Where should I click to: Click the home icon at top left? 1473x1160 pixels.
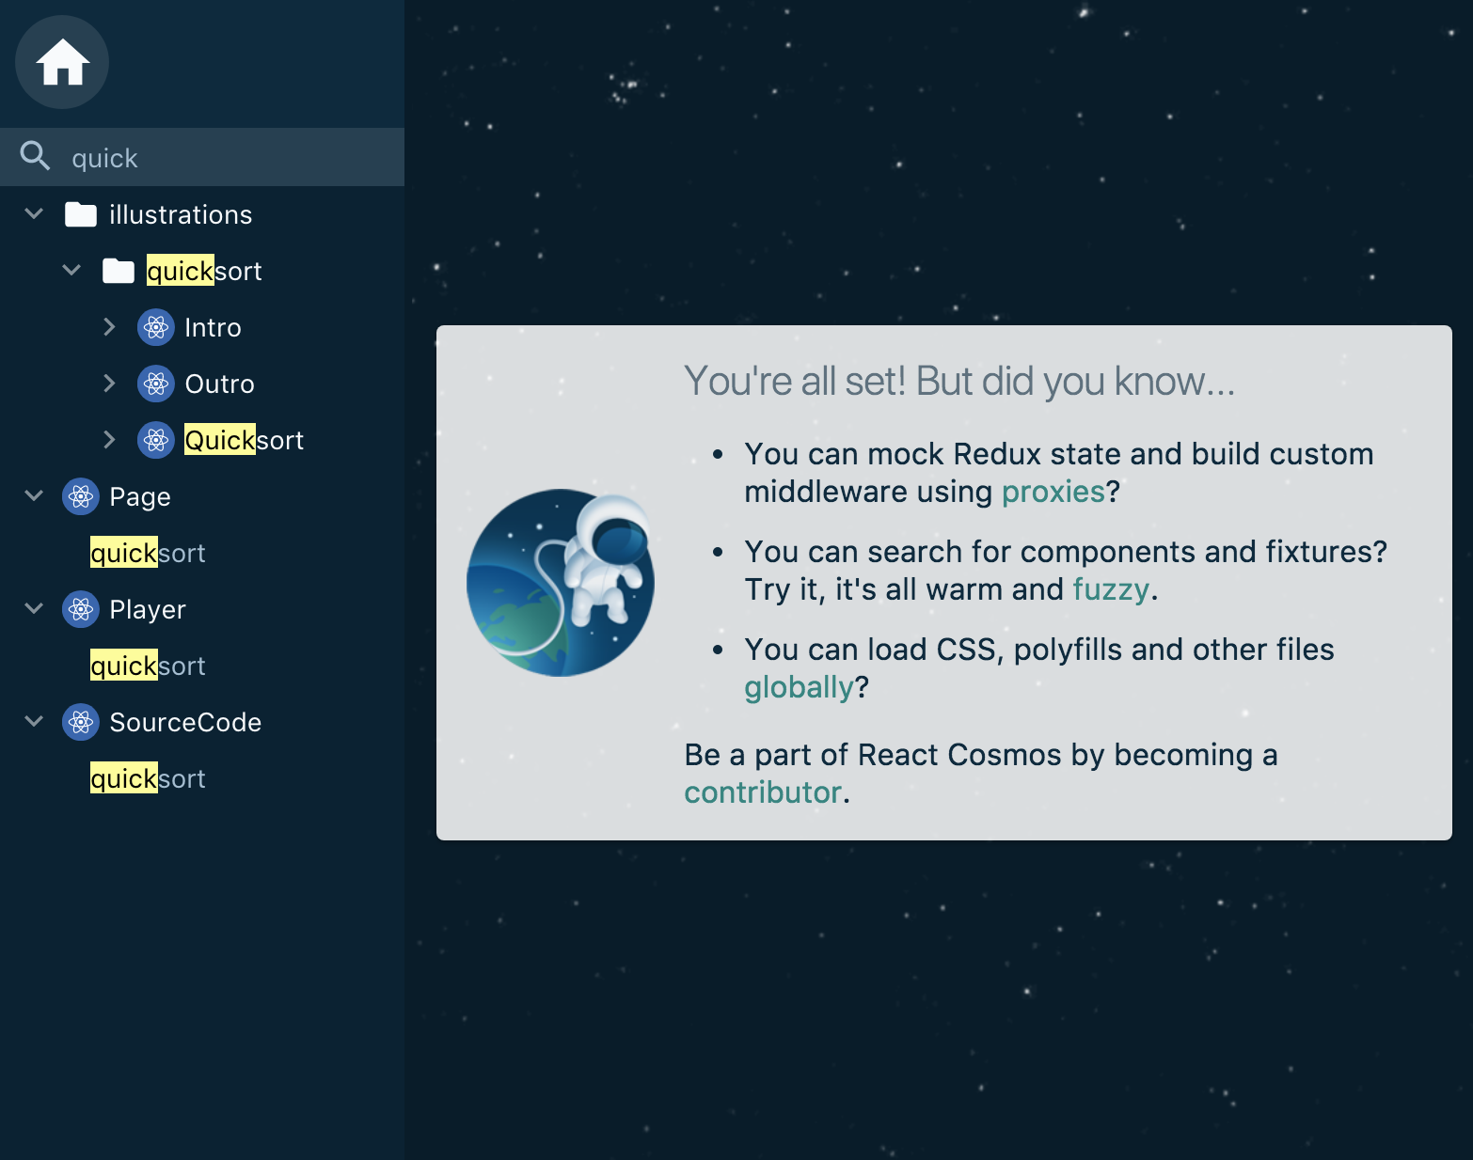click(60, 61)
